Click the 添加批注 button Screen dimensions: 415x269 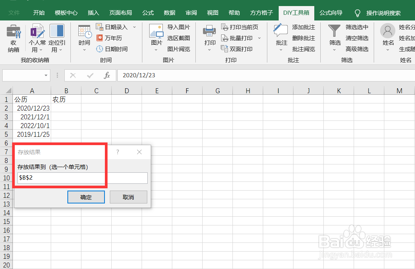[304, 27]
